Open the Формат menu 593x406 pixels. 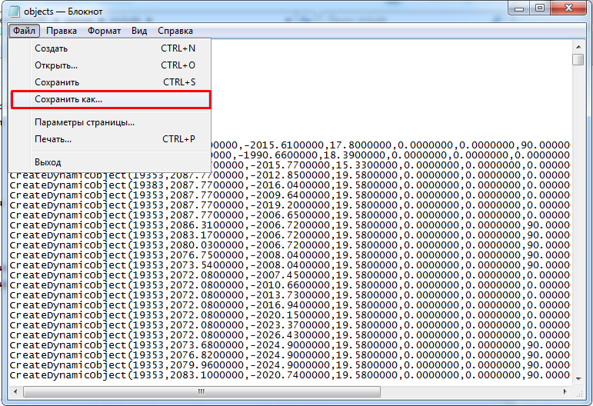pos(104,31)
